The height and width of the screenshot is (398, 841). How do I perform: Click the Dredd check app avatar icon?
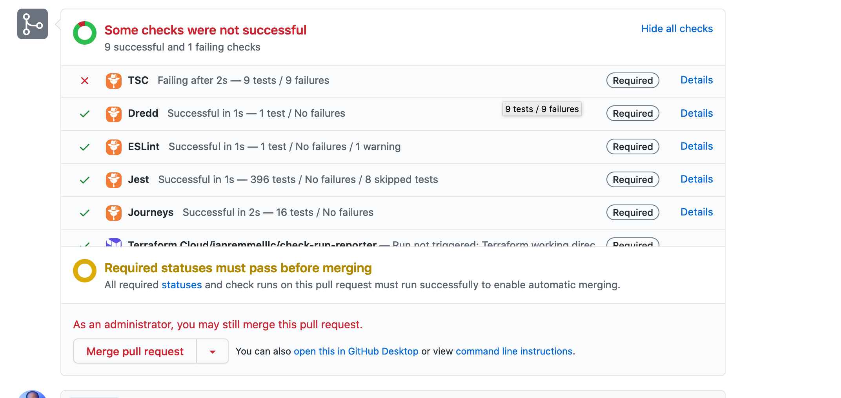[x=114, y=114]
